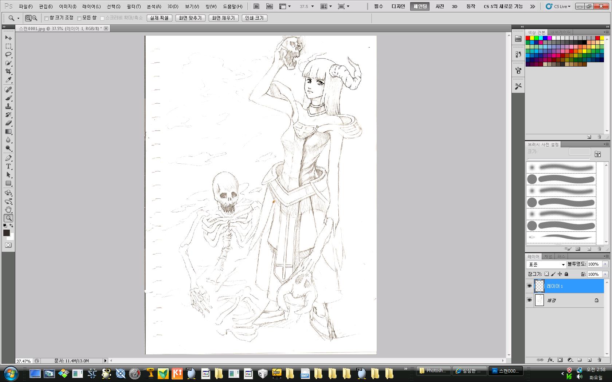Hide the 레이어 1 layer
Image resolution: width=612 pixels, height=382 pixels.
click(529, 286)
